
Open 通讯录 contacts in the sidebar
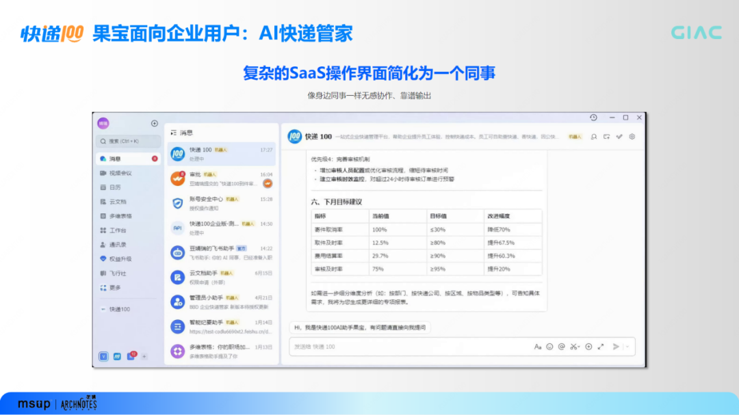pyautogui.click(x=128, y=245)
